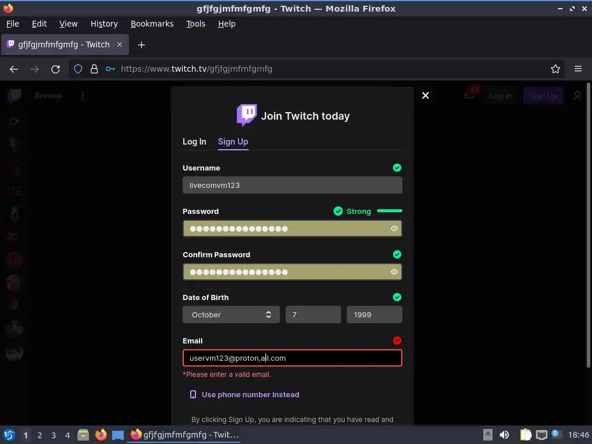Close the Join Twitch sign-up dialog
The image size is (592, 444).
click(425, 95)
